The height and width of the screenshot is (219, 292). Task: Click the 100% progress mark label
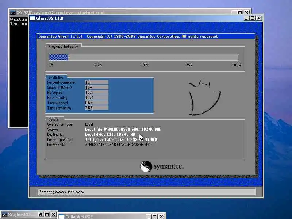click(236, 65)
